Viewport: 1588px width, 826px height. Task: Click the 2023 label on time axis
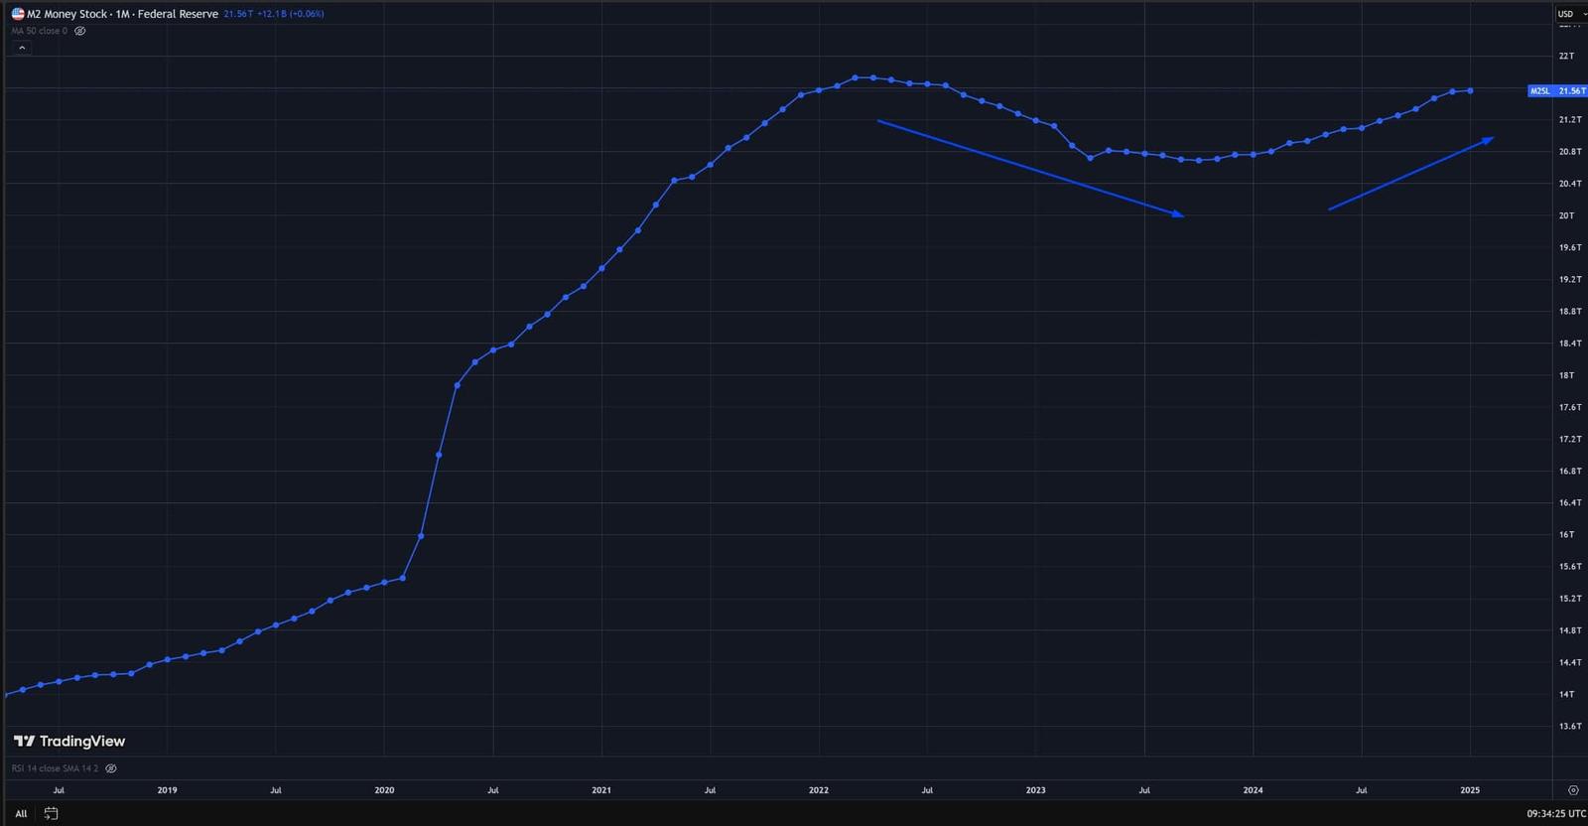[1035, 790]
